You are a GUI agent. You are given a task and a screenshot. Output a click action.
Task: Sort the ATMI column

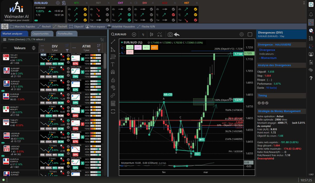click(x=99, y=46)
